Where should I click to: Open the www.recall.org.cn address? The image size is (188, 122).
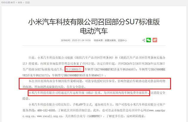[x=50, y=116]
